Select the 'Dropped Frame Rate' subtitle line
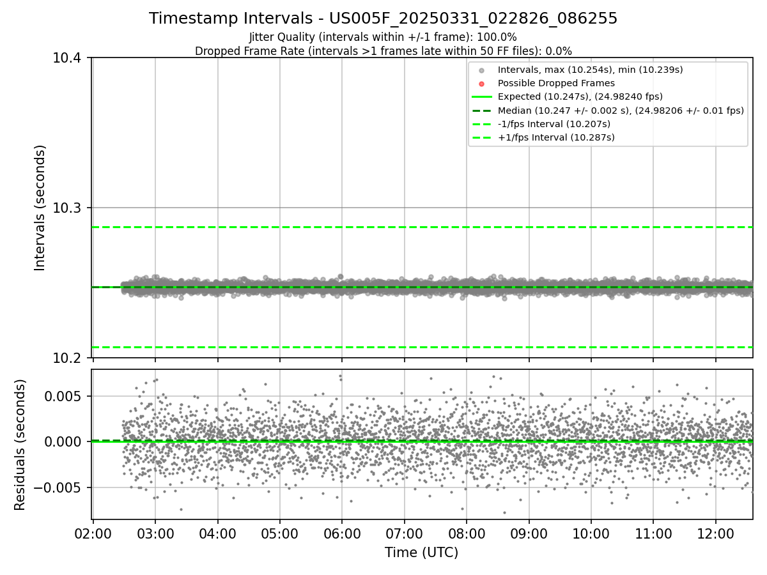Image resolution: width=767 pixels, height=575 pixels. pyautogui.click(x=383, y=51)
